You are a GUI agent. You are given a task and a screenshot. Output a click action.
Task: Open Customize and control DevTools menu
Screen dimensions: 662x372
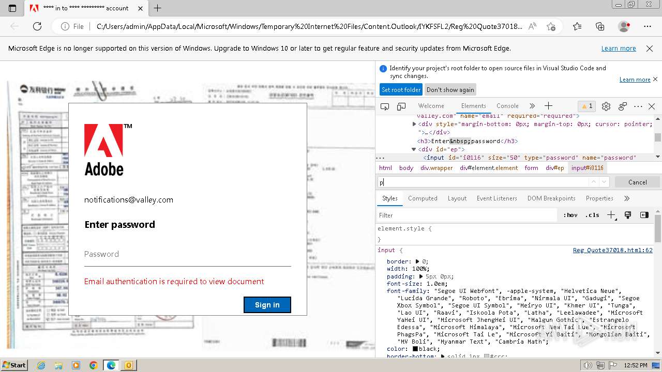pyautogui.click(x=638, y=106)
